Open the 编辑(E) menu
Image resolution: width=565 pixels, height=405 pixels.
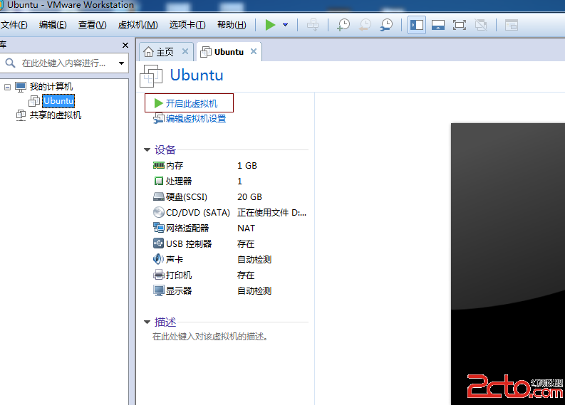pyautogui.click(x=53, y=25)
